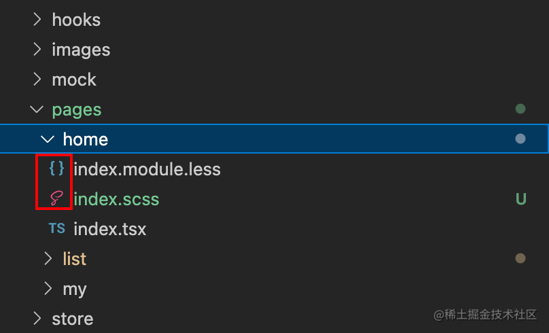
Task: Expand the store folder arrow
Action: tap(37, 319)
